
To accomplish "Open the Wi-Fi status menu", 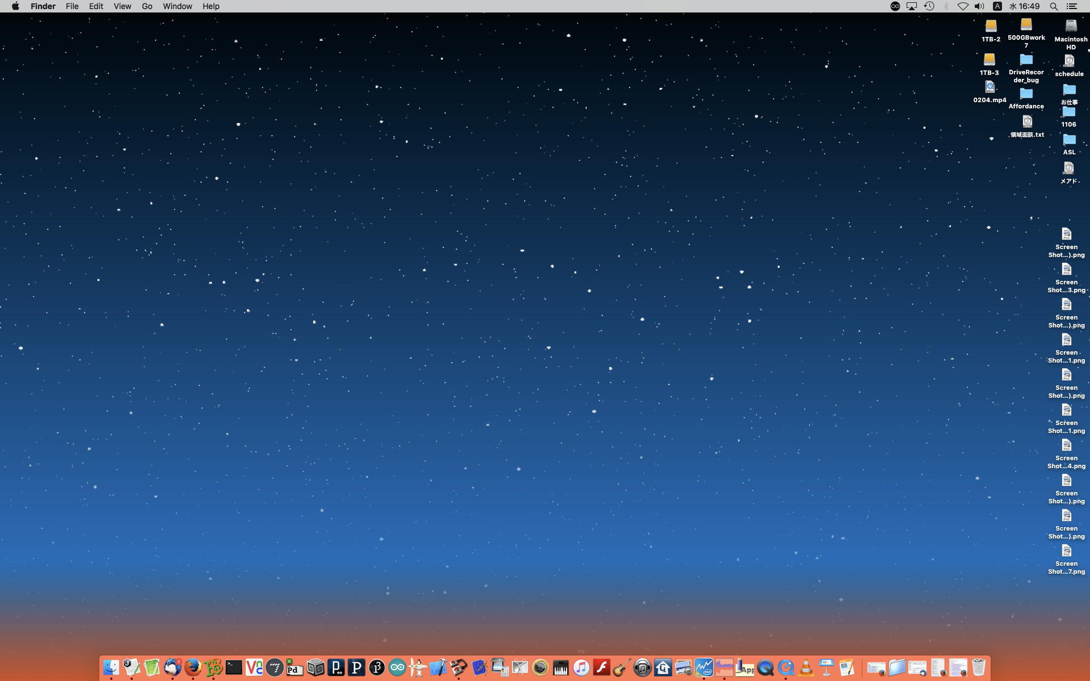I will click(x=963, y=6).
